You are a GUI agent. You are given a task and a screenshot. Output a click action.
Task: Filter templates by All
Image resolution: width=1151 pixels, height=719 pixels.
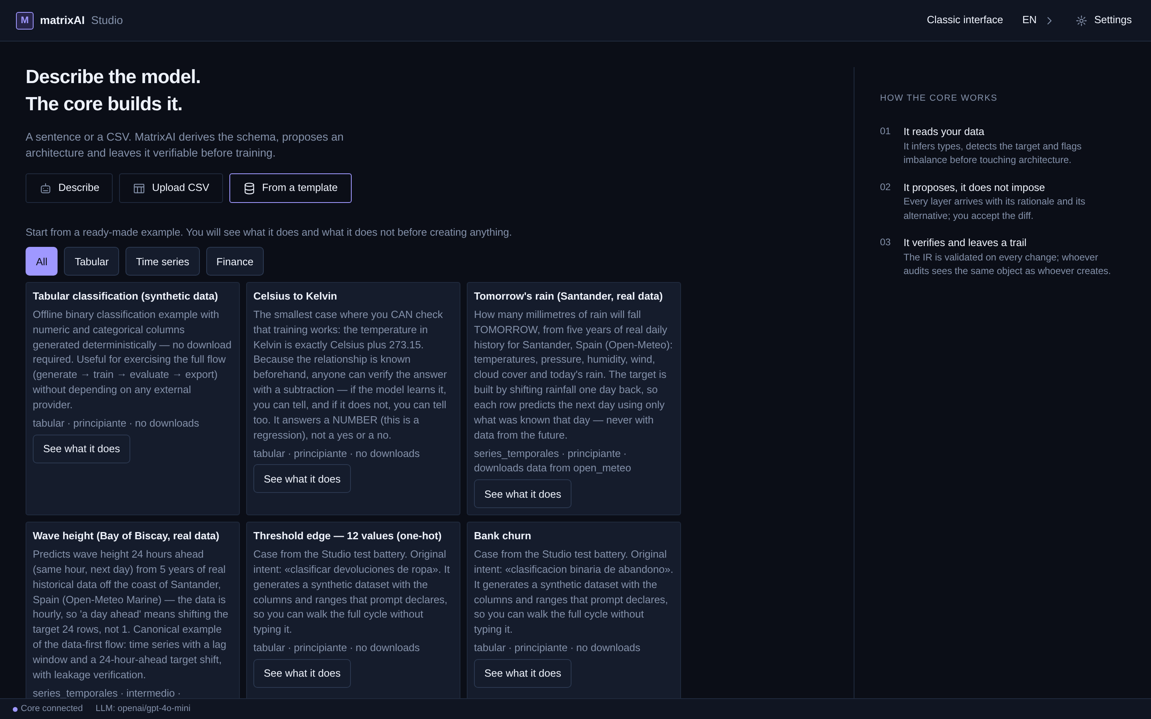pyautogui.click(x=42, y=262)
